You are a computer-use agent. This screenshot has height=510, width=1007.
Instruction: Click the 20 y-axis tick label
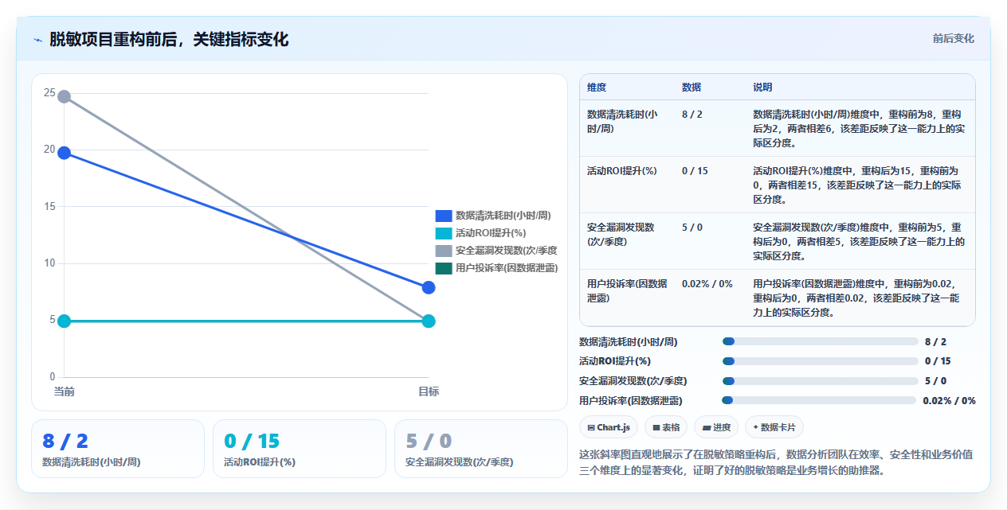[x=49, y=150]
